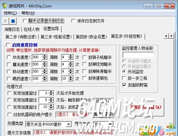Viewport: 178px width, 136px height.
Task: Open the 控制(C) menu
Action: click(x=10, y=13)
